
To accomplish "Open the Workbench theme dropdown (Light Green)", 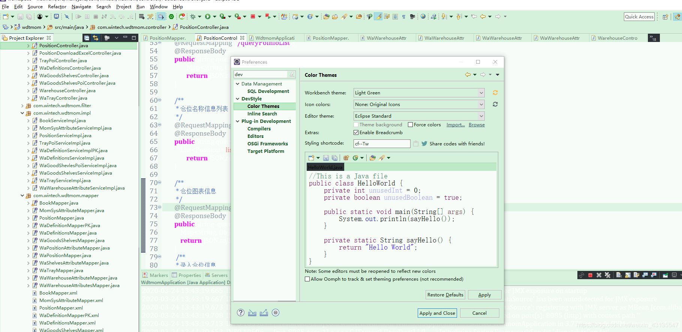I will [x=419, y=93].
